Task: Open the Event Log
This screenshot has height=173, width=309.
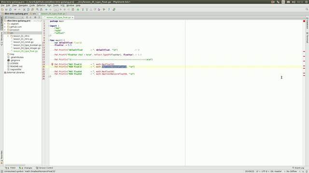Action: point(298,168)
